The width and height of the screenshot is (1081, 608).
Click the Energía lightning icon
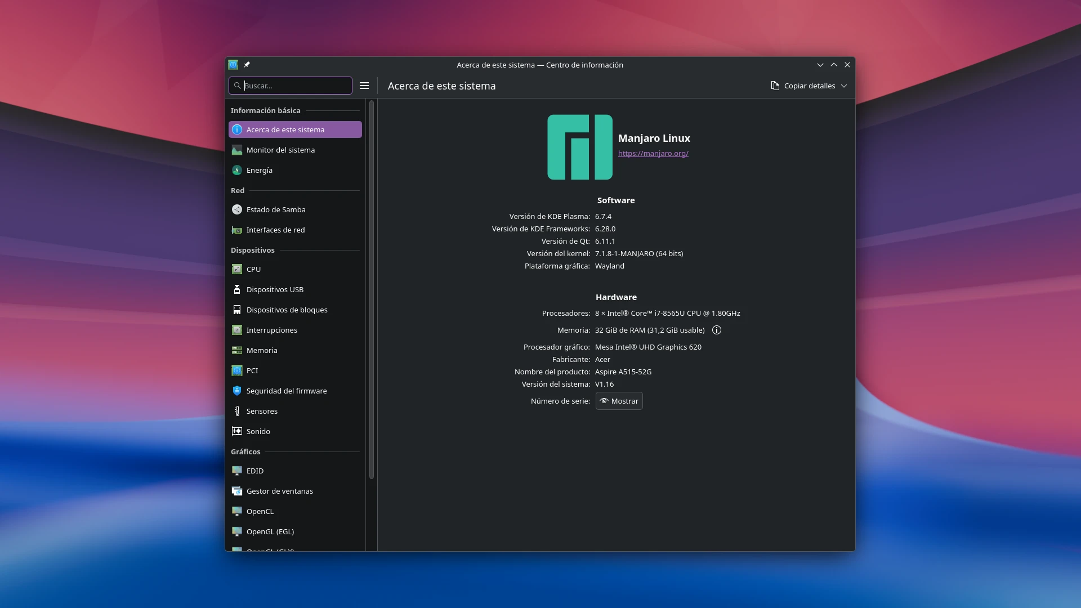click(x=237, y=170)
